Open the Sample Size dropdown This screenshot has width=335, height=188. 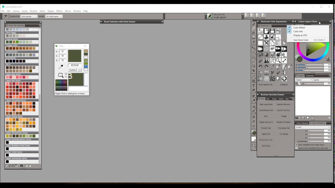[29, 16]
